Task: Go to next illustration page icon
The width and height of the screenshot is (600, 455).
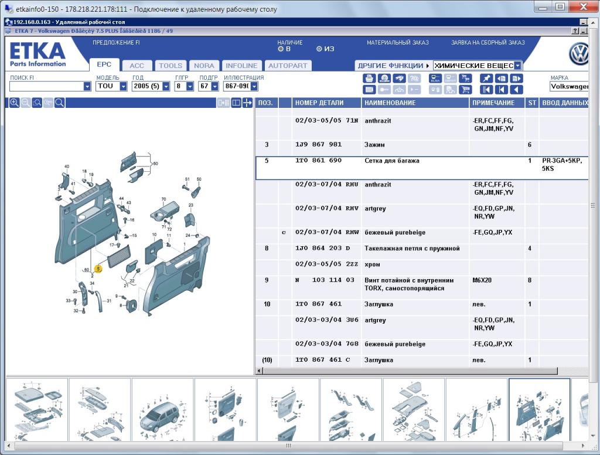Action: click(x=517, y=79)
